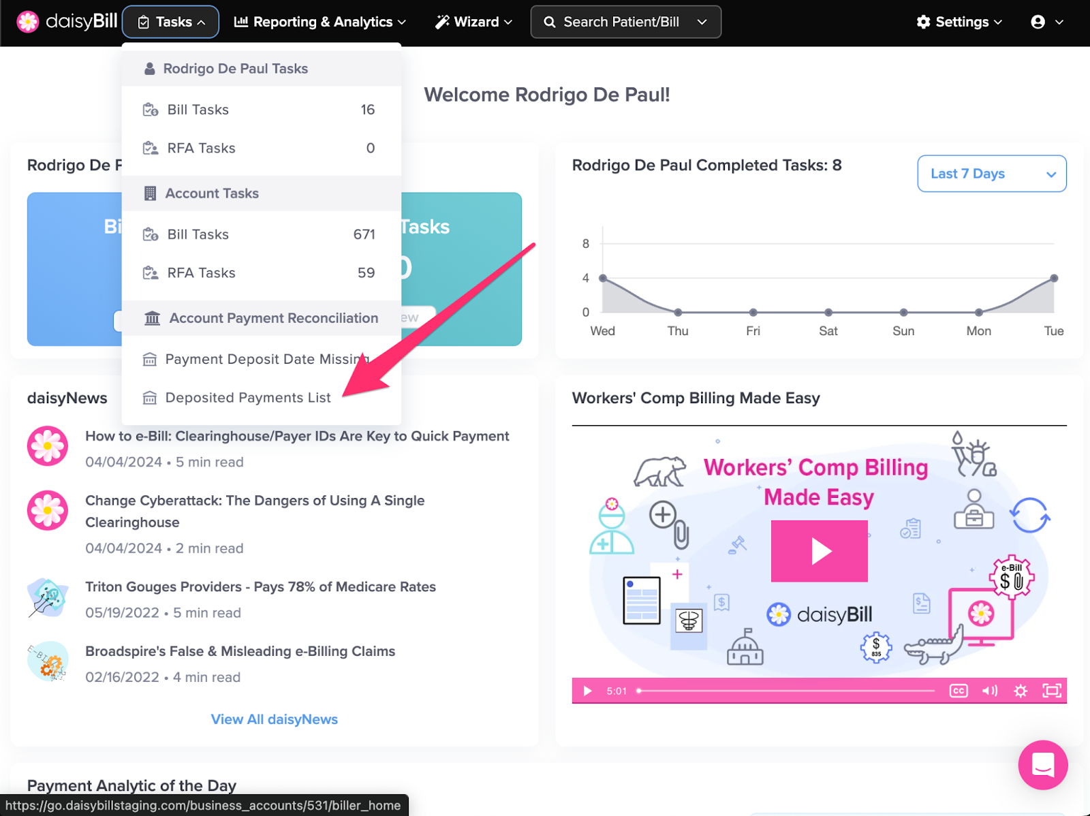Open Change Cyberattack article
1090x816 pixels.
[255, 512]
